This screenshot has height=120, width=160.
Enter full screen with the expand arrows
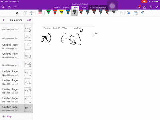coord(157,7)
